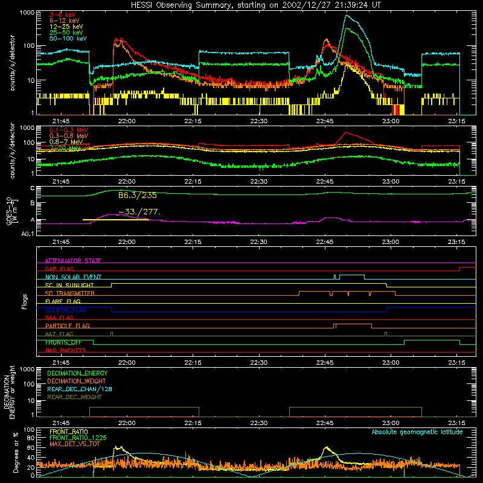
Task: Click the DECIMATION_WEIGHT legend entry
Action: 77,381
